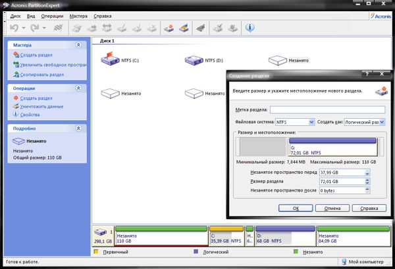Select the top-right Незанято disk icon next to NTFS (D:)
The image size is (395, 269).
click(x=278, y=60)
